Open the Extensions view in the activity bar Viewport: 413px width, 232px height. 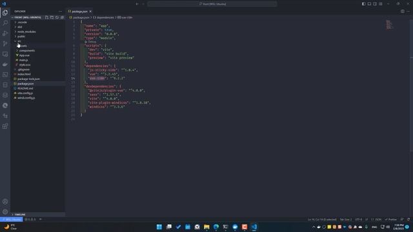(5, 126)
